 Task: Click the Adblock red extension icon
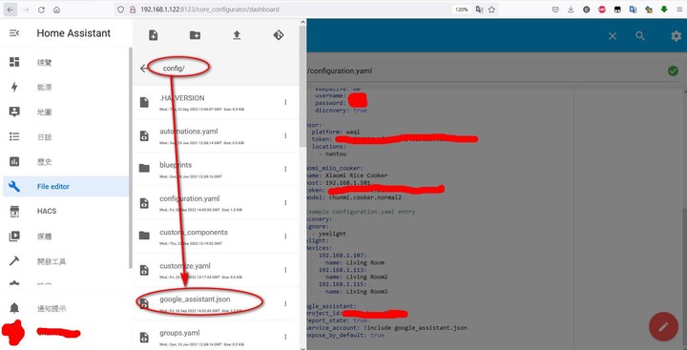(602, 10)
